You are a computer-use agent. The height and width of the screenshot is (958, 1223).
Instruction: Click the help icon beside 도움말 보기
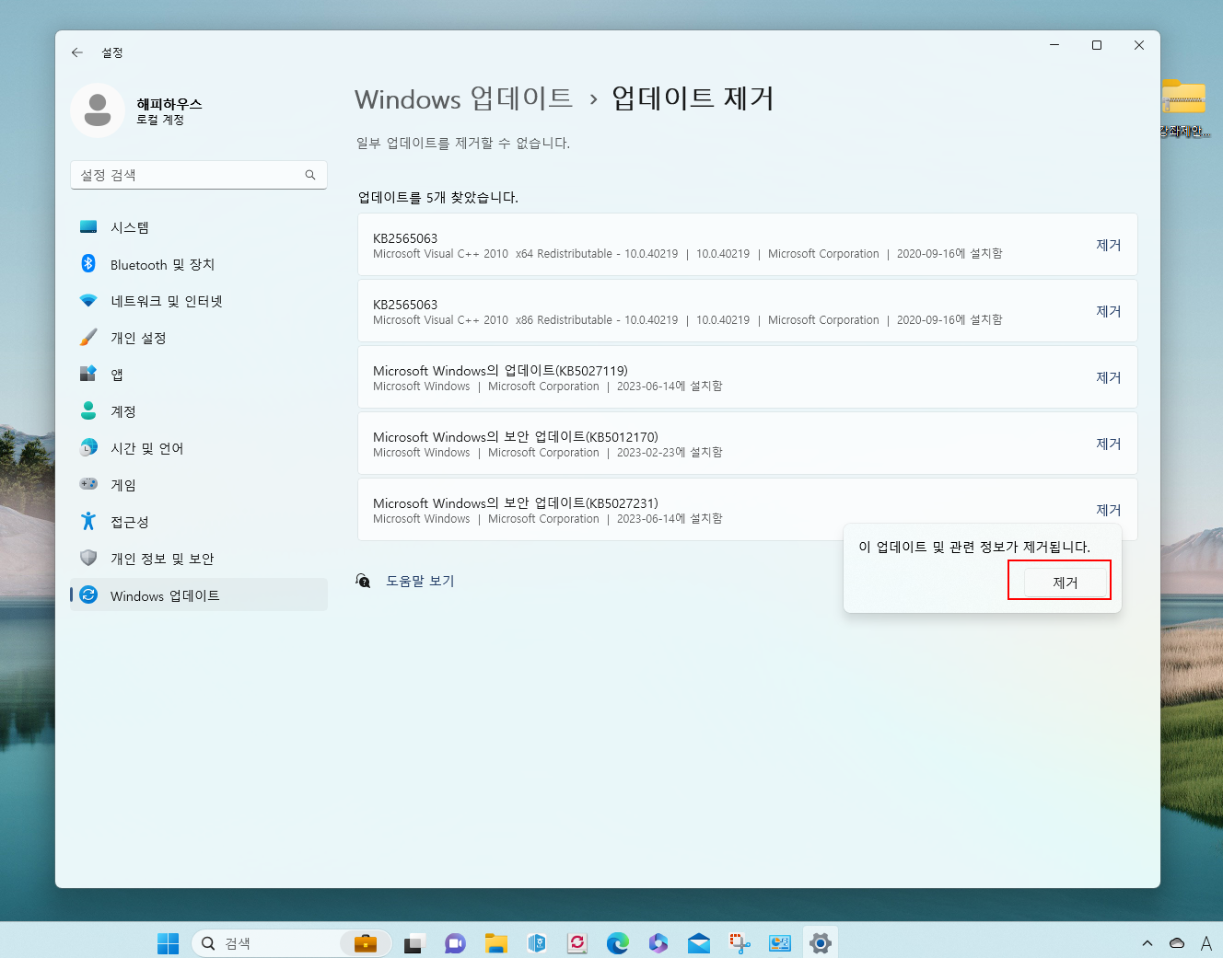click(x=364, y=581)
